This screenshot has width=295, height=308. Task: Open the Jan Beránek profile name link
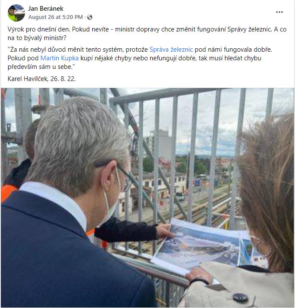point(46,9)
